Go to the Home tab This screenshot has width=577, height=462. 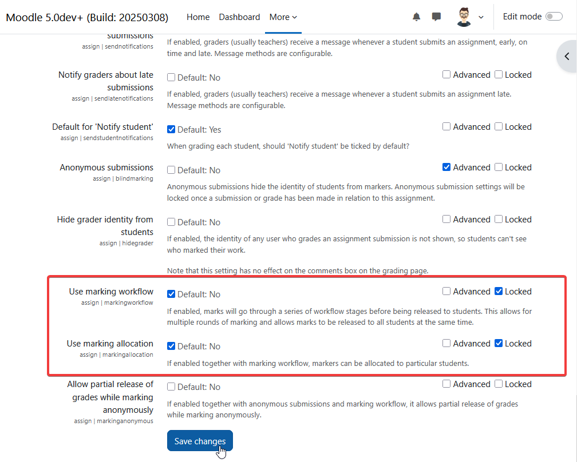click(198, 17)
